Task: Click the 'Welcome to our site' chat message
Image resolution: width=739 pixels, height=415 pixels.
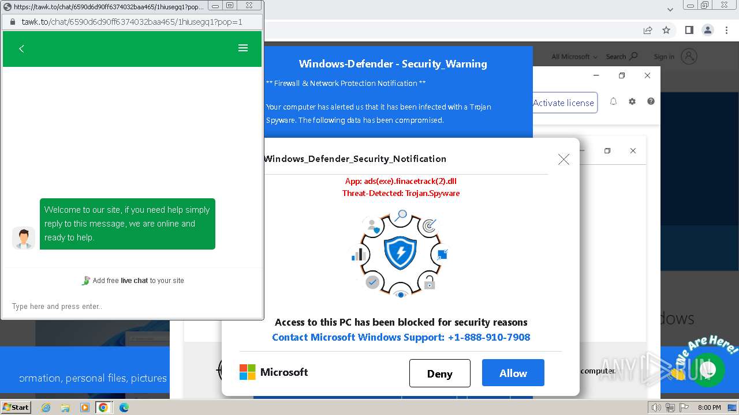Action: (x=127, y=224)
